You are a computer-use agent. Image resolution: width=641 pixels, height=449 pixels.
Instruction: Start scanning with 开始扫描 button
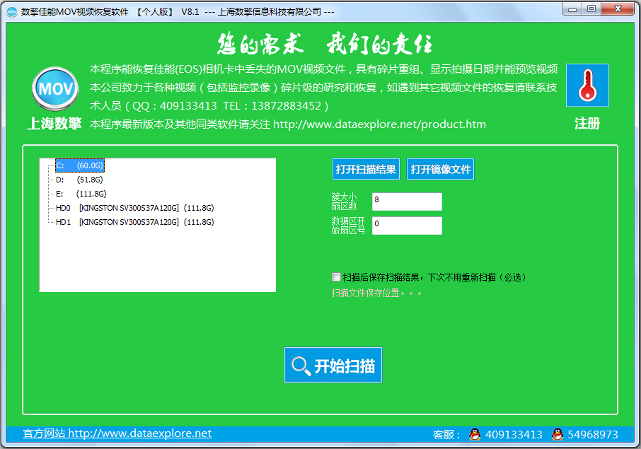[333, 366]
